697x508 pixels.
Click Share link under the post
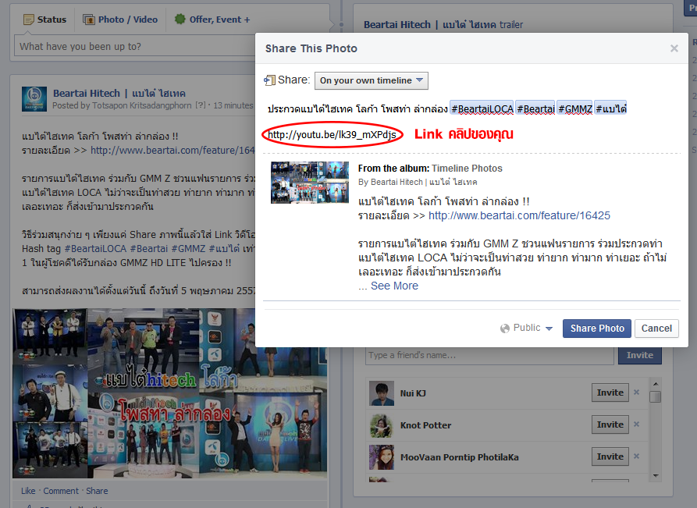tap(97, 491)
